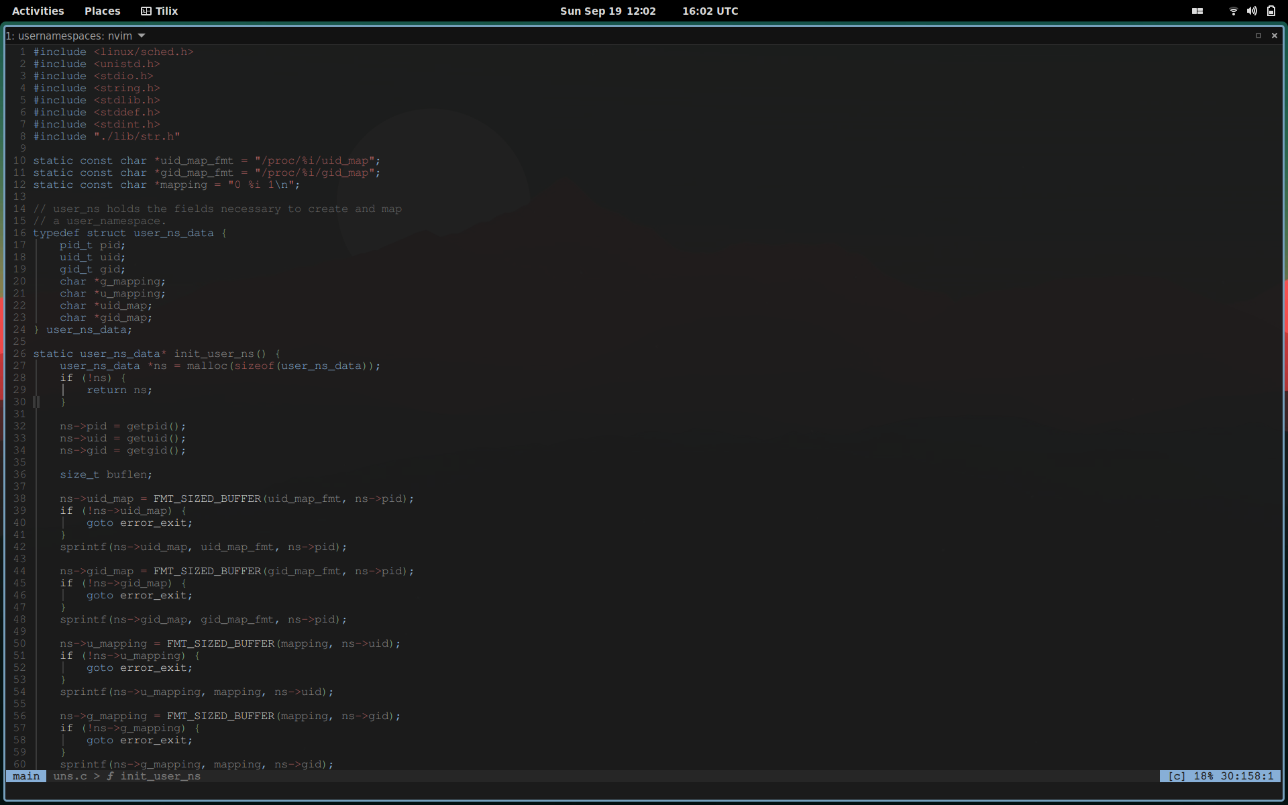Open the calendar from the clock
Screen dimensions: 1288x805
(608, 11)
